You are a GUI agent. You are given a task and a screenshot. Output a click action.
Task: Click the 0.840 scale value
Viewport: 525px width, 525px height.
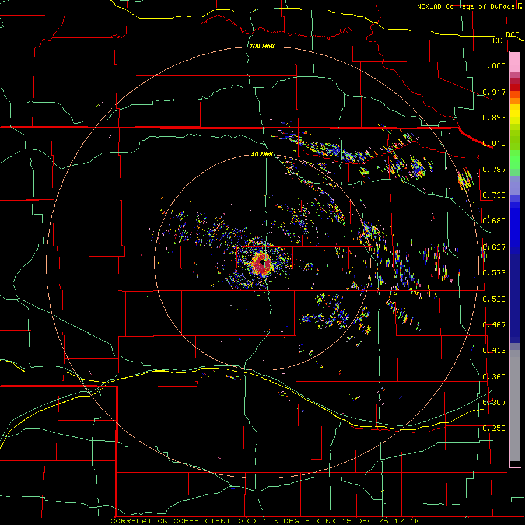[494, 143]
